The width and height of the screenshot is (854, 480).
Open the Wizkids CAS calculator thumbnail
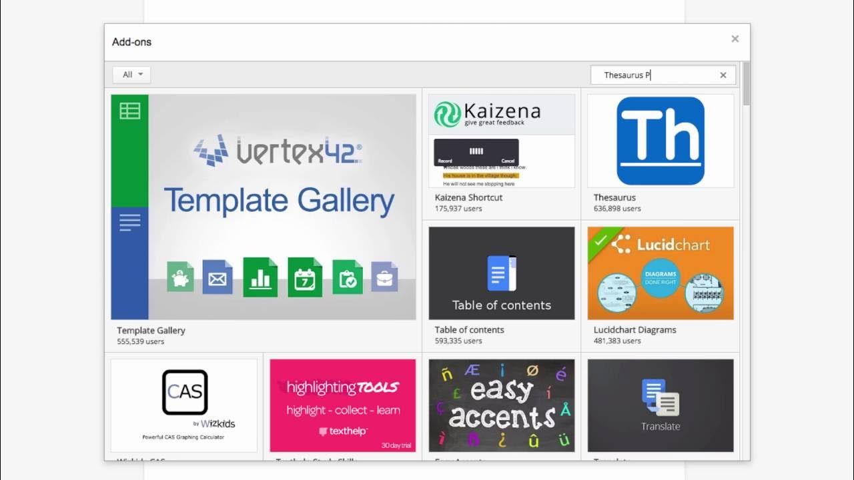(x=184, y=406)
